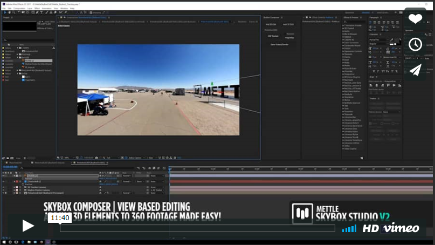Screen dimensions: 435x245
Task: Open the File menu
Action: (x=4, y=9)
